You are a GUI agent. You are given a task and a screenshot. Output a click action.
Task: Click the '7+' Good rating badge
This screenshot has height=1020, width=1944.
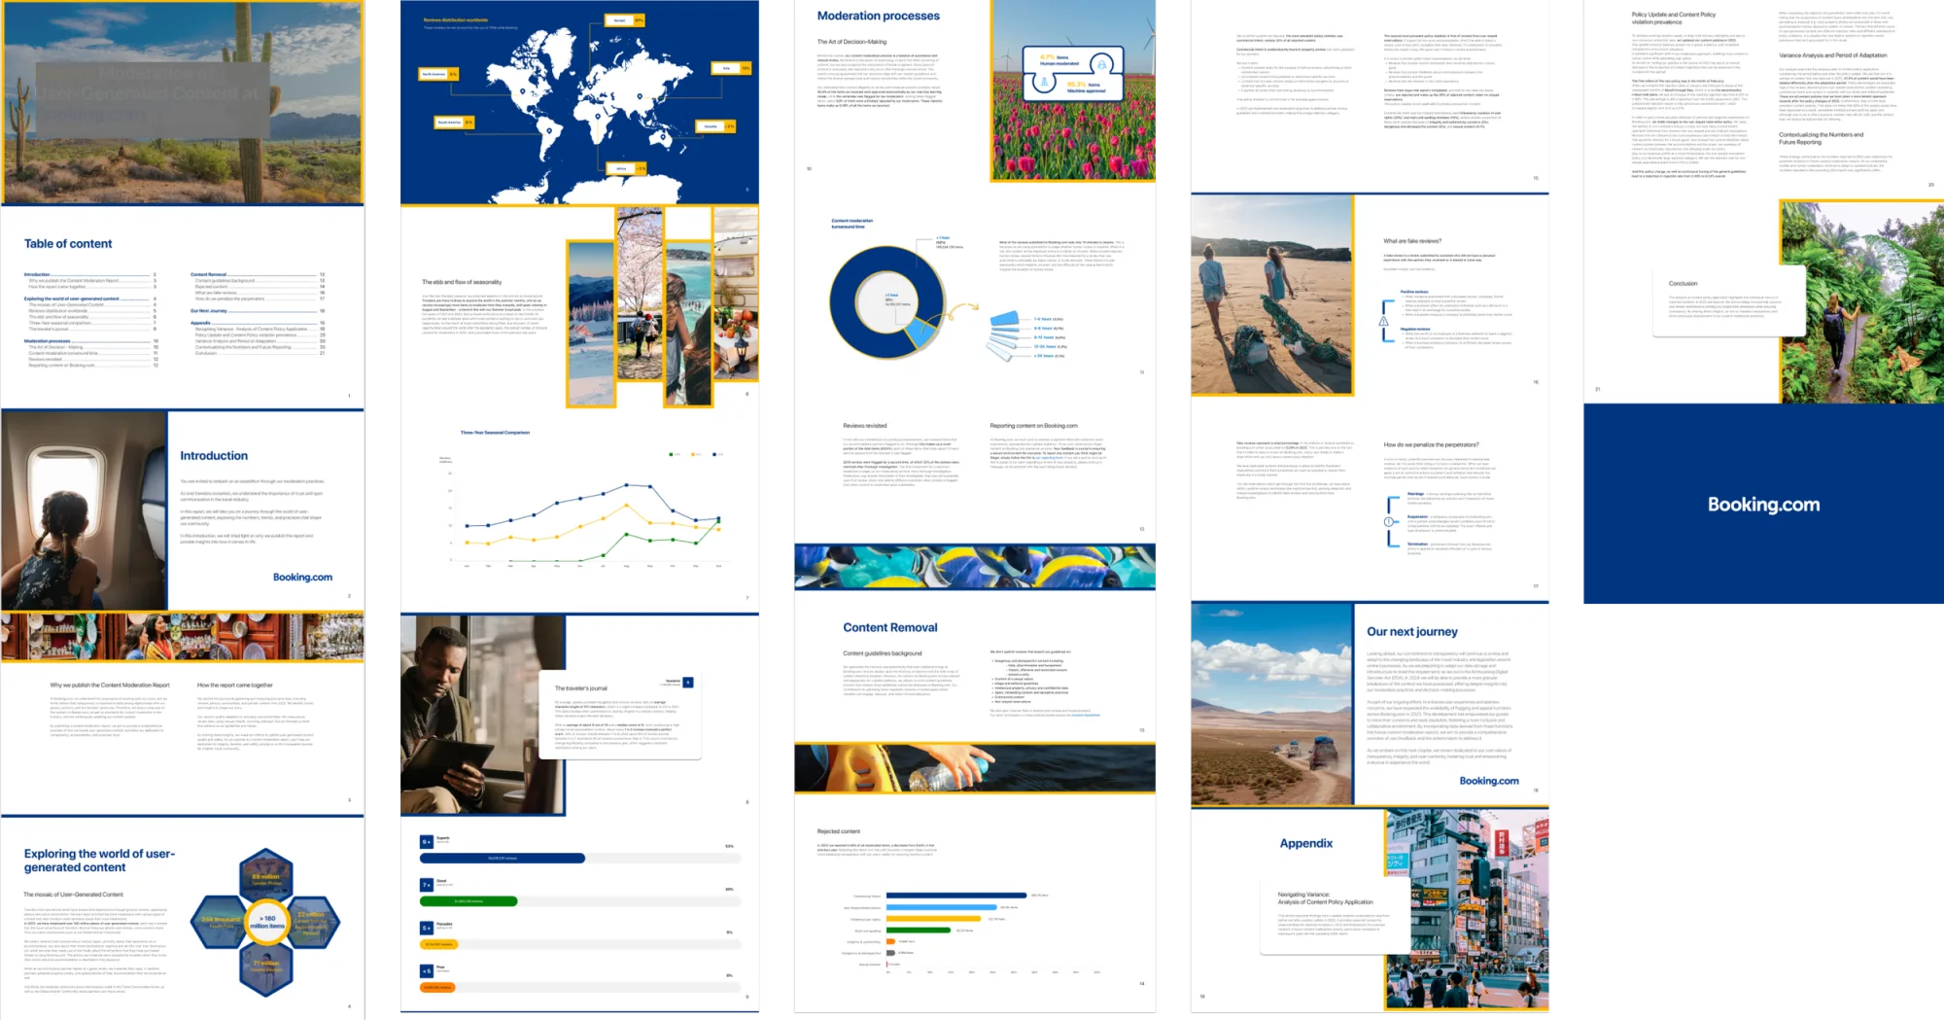tap(426, 885)
